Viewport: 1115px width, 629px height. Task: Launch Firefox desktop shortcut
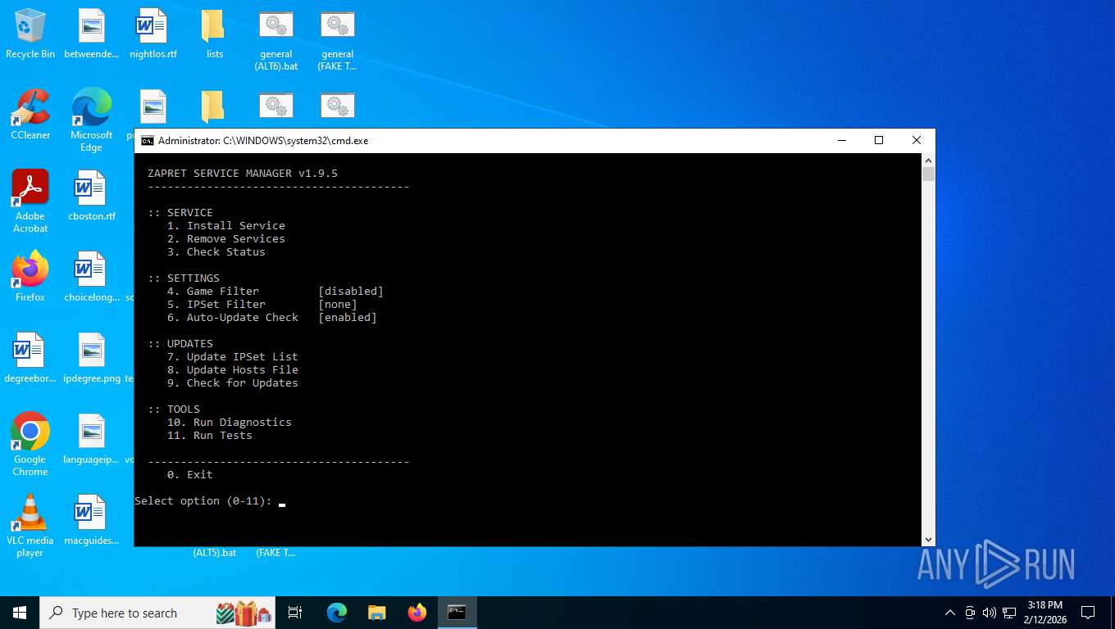(x=30, y=277)
